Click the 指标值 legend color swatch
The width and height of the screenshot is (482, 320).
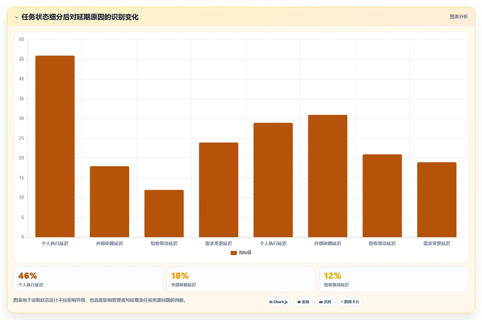(x=234, y=253)
